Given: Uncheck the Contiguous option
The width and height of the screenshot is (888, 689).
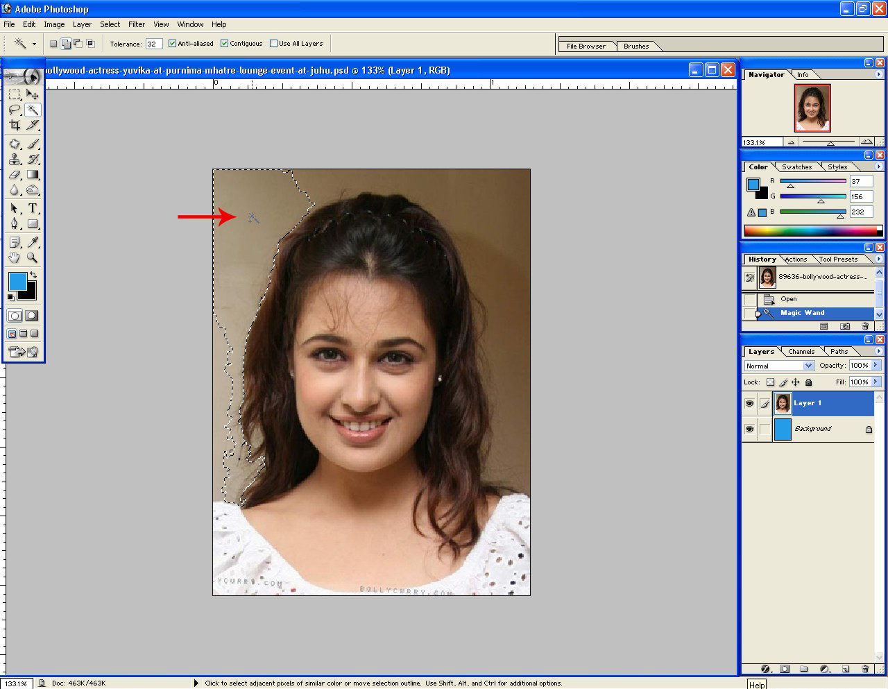Looking at the screenshot, I should coord(224,44).
